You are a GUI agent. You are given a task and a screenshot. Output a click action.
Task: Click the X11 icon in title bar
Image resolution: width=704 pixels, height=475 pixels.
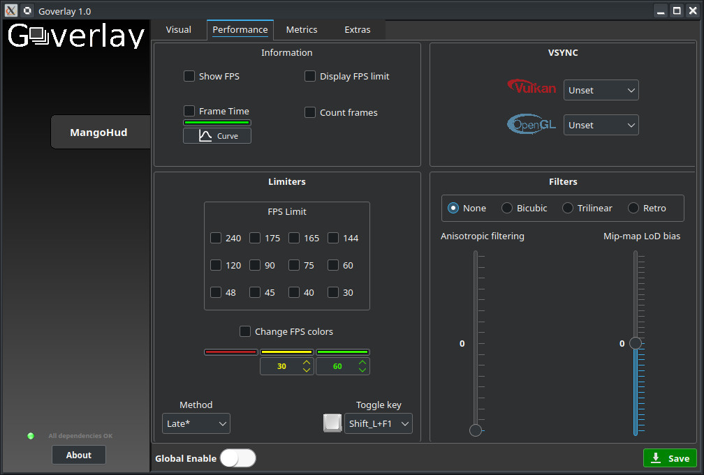[x=10, y=10]
